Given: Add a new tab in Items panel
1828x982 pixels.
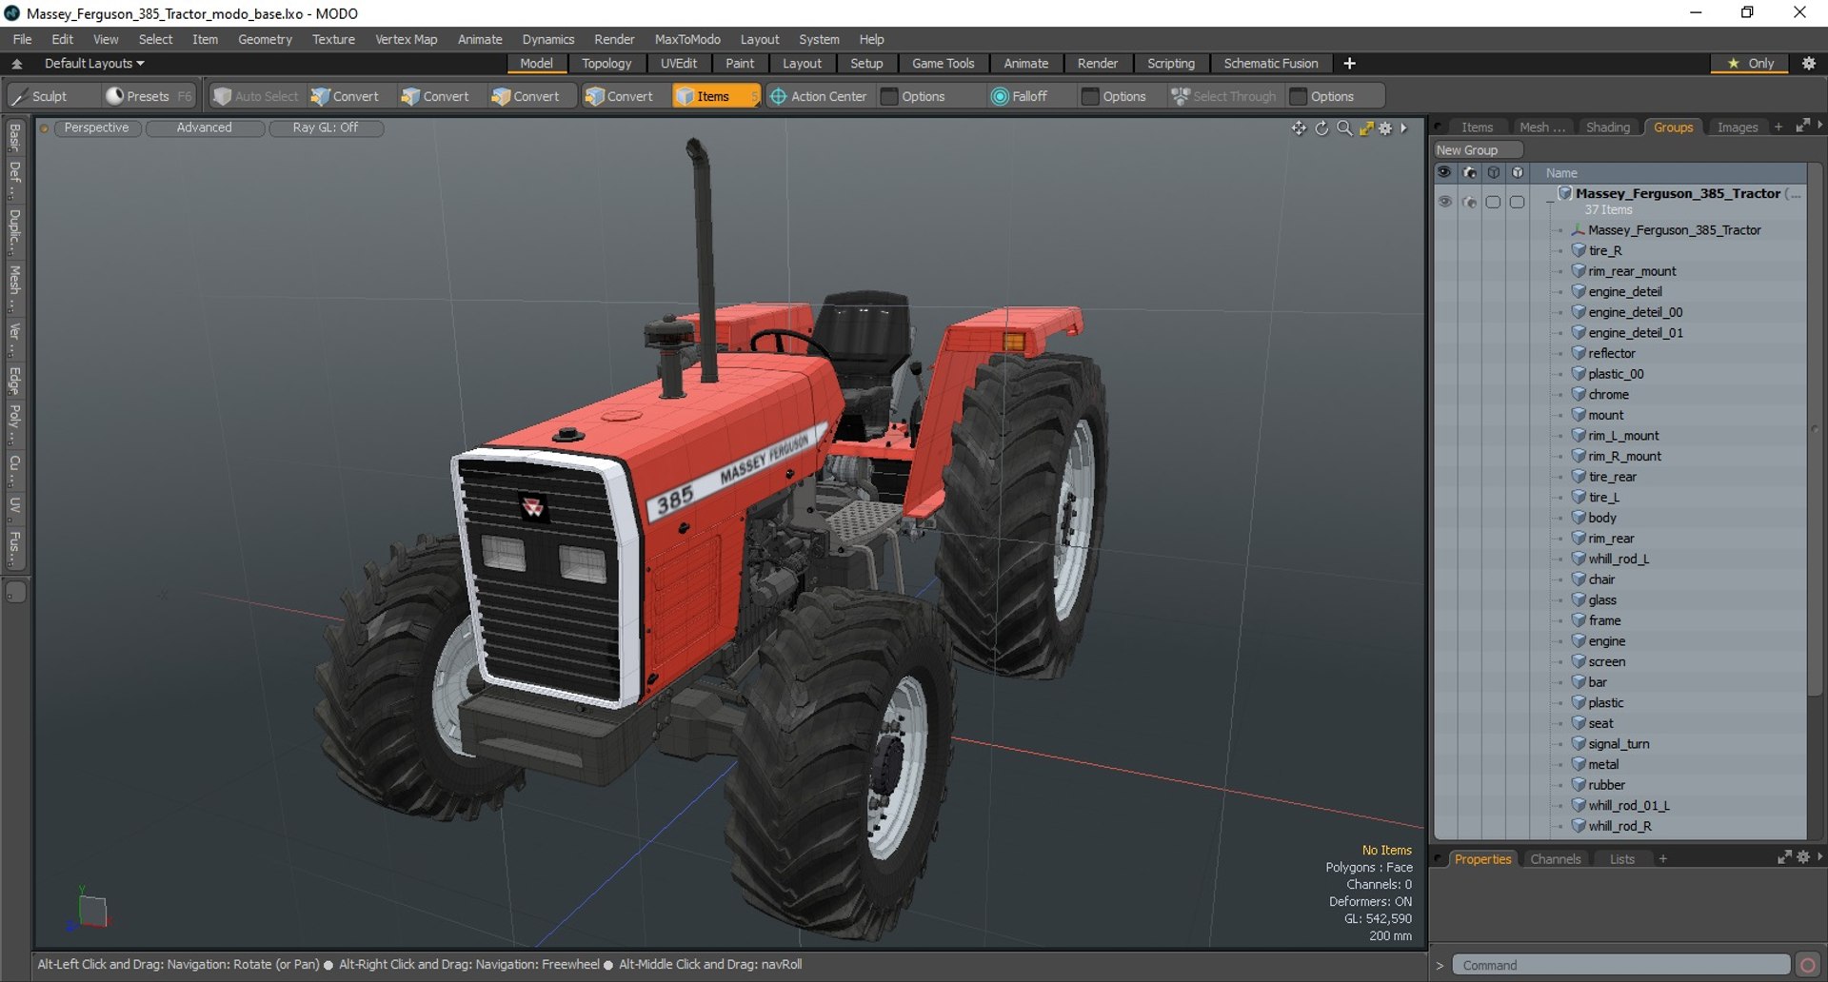Looking at the screenshot, I should [x=1778, y=127].
